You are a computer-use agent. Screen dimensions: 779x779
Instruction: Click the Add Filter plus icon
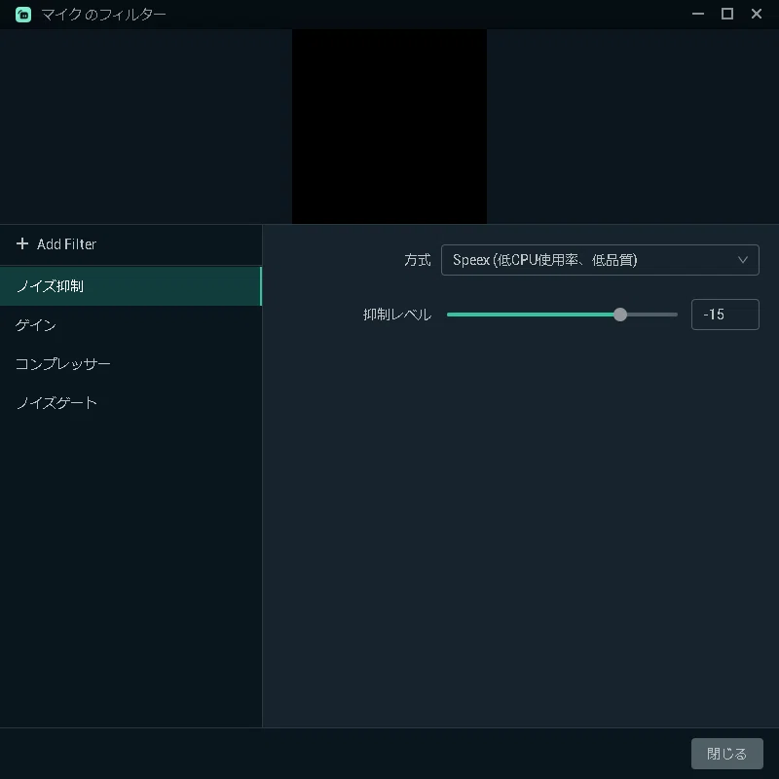click(21, 243)
